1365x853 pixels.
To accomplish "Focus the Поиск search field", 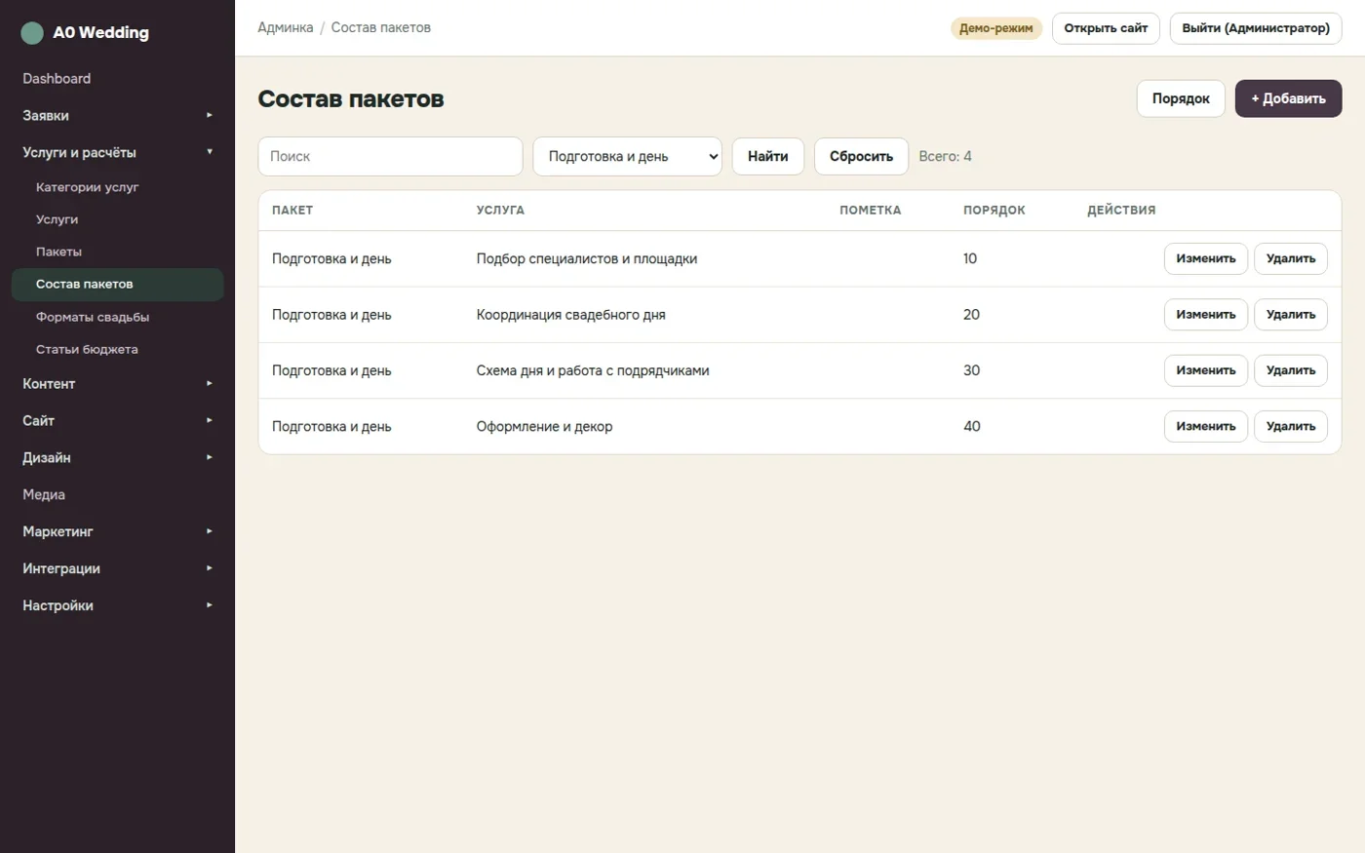I will click(x=390, y=156).
